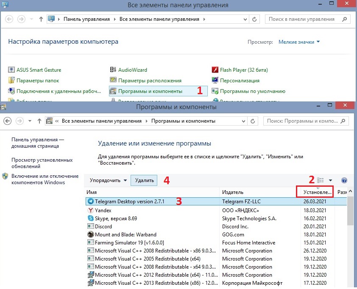357x289 pixels.
Task: Click the program list vertical scrollbar thumb
Action: tap(350, 211)
